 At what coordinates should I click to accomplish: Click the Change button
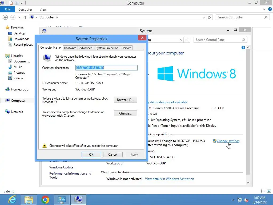[x=125, y=113]
